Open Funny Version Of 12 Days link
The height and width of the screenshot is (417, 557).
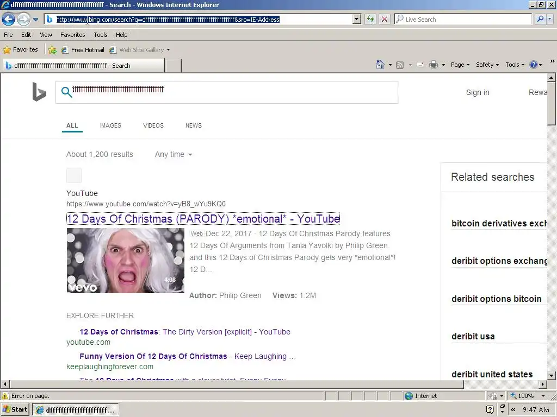[188, 356]
